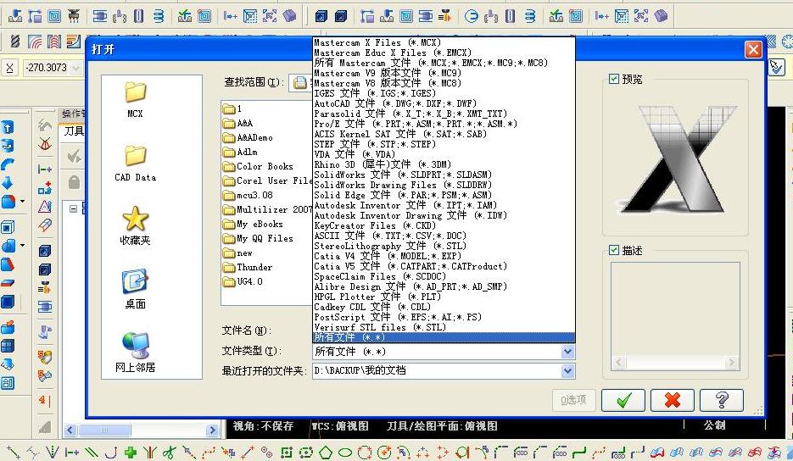Choose IGES 文件 (*.IGS;*.IGES) type
Viewport: 793px width, 461px height.
[x=444, y=93]
